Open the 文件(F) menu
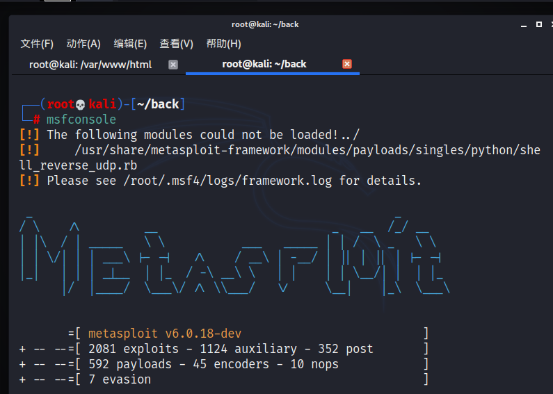The image size is (553, 394). (x=37, y=44)
